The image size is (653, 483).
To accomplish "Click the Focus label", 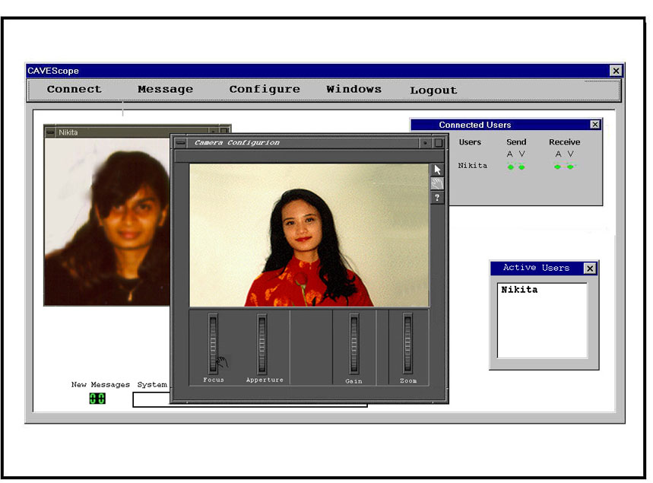I will tap(214, 380).
